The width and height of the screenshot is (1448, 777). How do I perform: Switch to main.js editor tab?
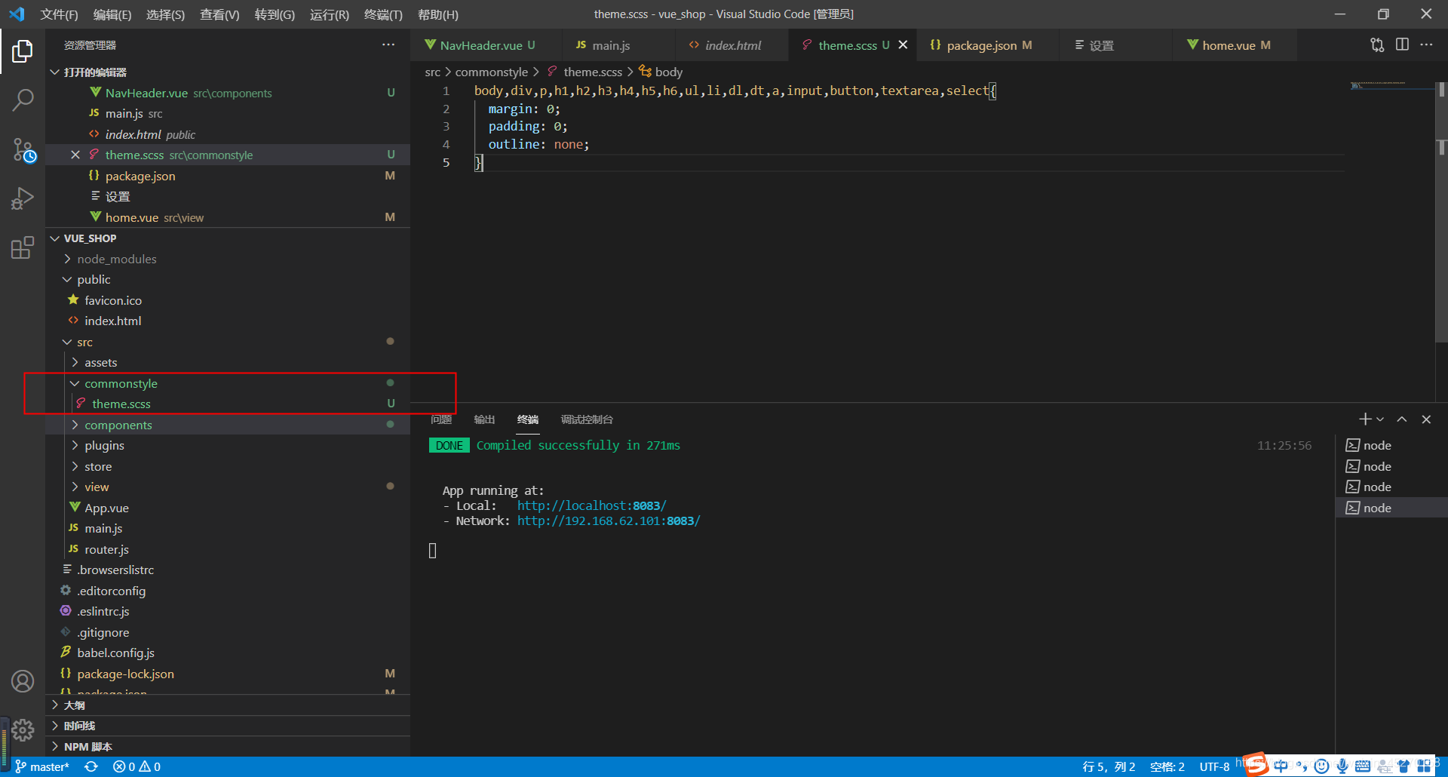[618, 45]
